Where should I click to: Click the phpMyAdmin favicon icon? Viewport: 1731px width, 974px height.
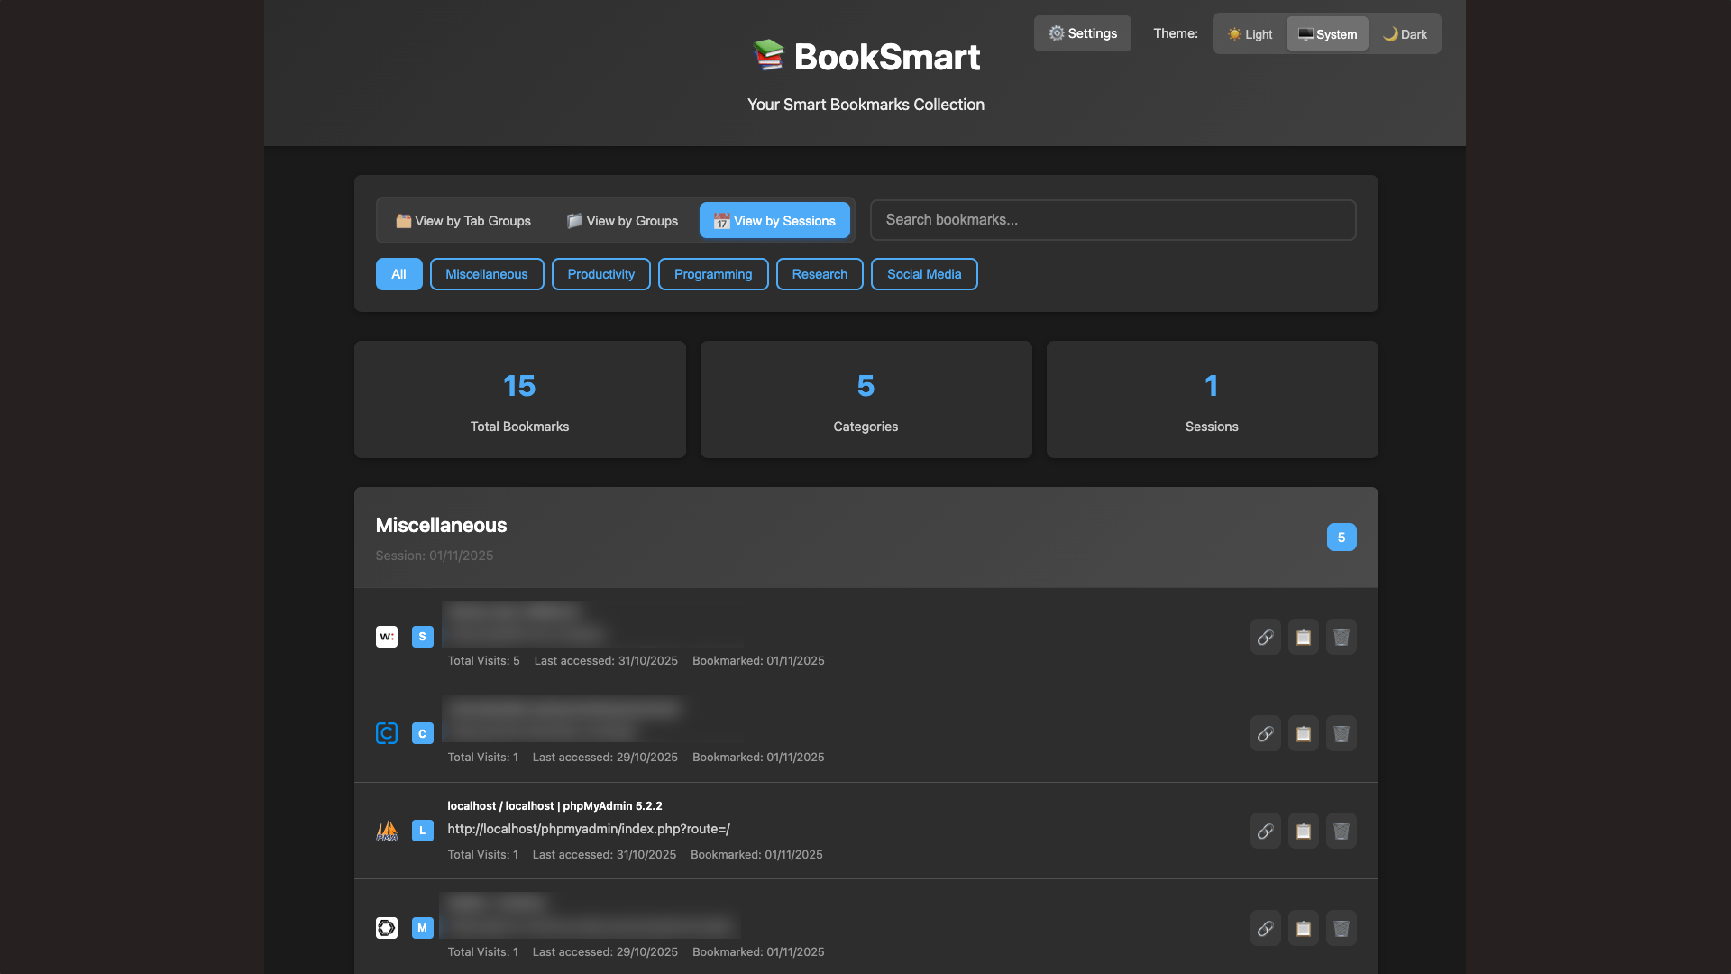(387, 831)
